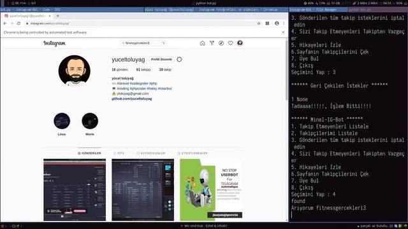This screenshot has width=408, height=229.
Task: Click the #coding hashtag
Action: (x=123, y=88)
